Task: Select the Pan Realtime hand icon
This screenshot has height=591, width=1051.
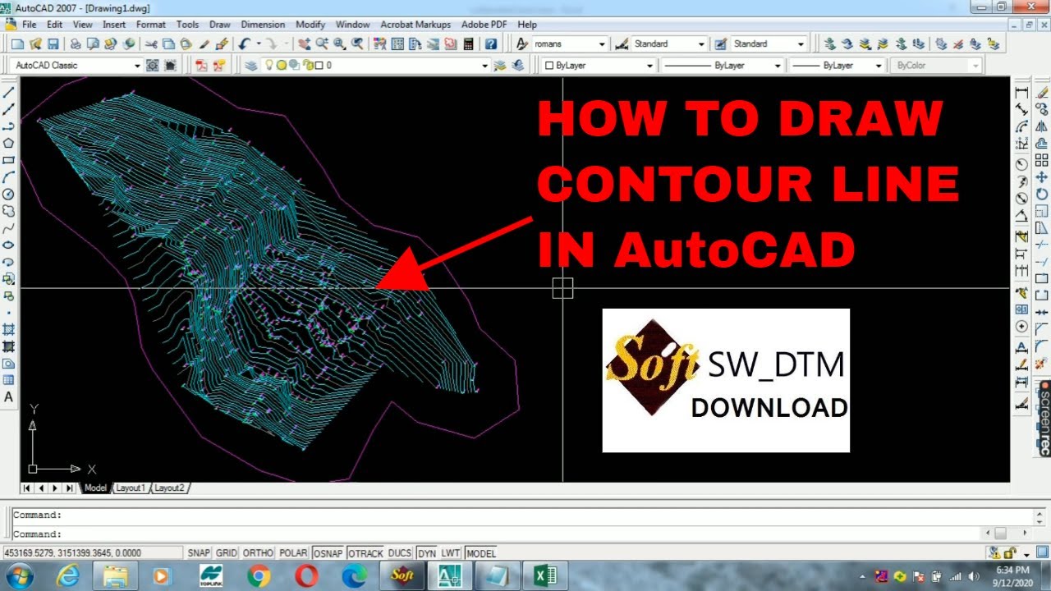Action: click(303, 44)
